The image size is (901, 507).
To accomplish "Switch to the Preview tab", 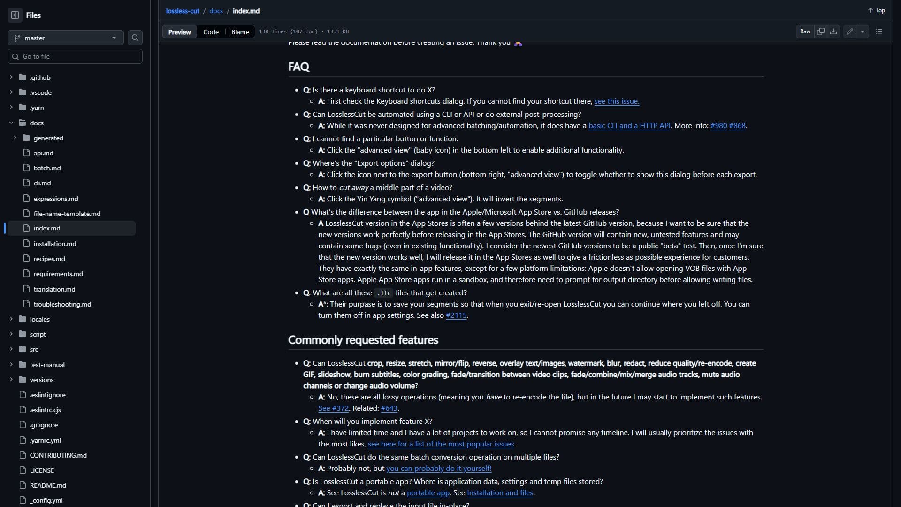I will [x=180, y=31].
